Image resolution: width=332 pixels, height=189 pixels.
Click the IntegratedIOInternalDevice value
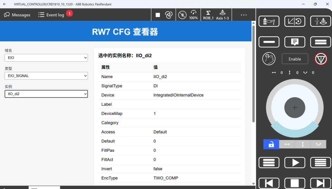[179, 95]
